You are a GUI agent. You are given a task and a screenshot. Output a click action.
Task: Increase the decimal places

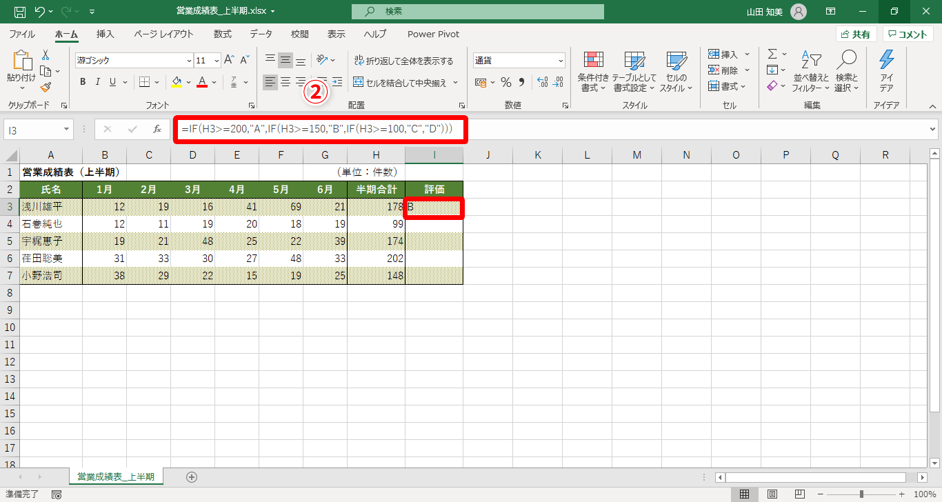tap(542, 82)
